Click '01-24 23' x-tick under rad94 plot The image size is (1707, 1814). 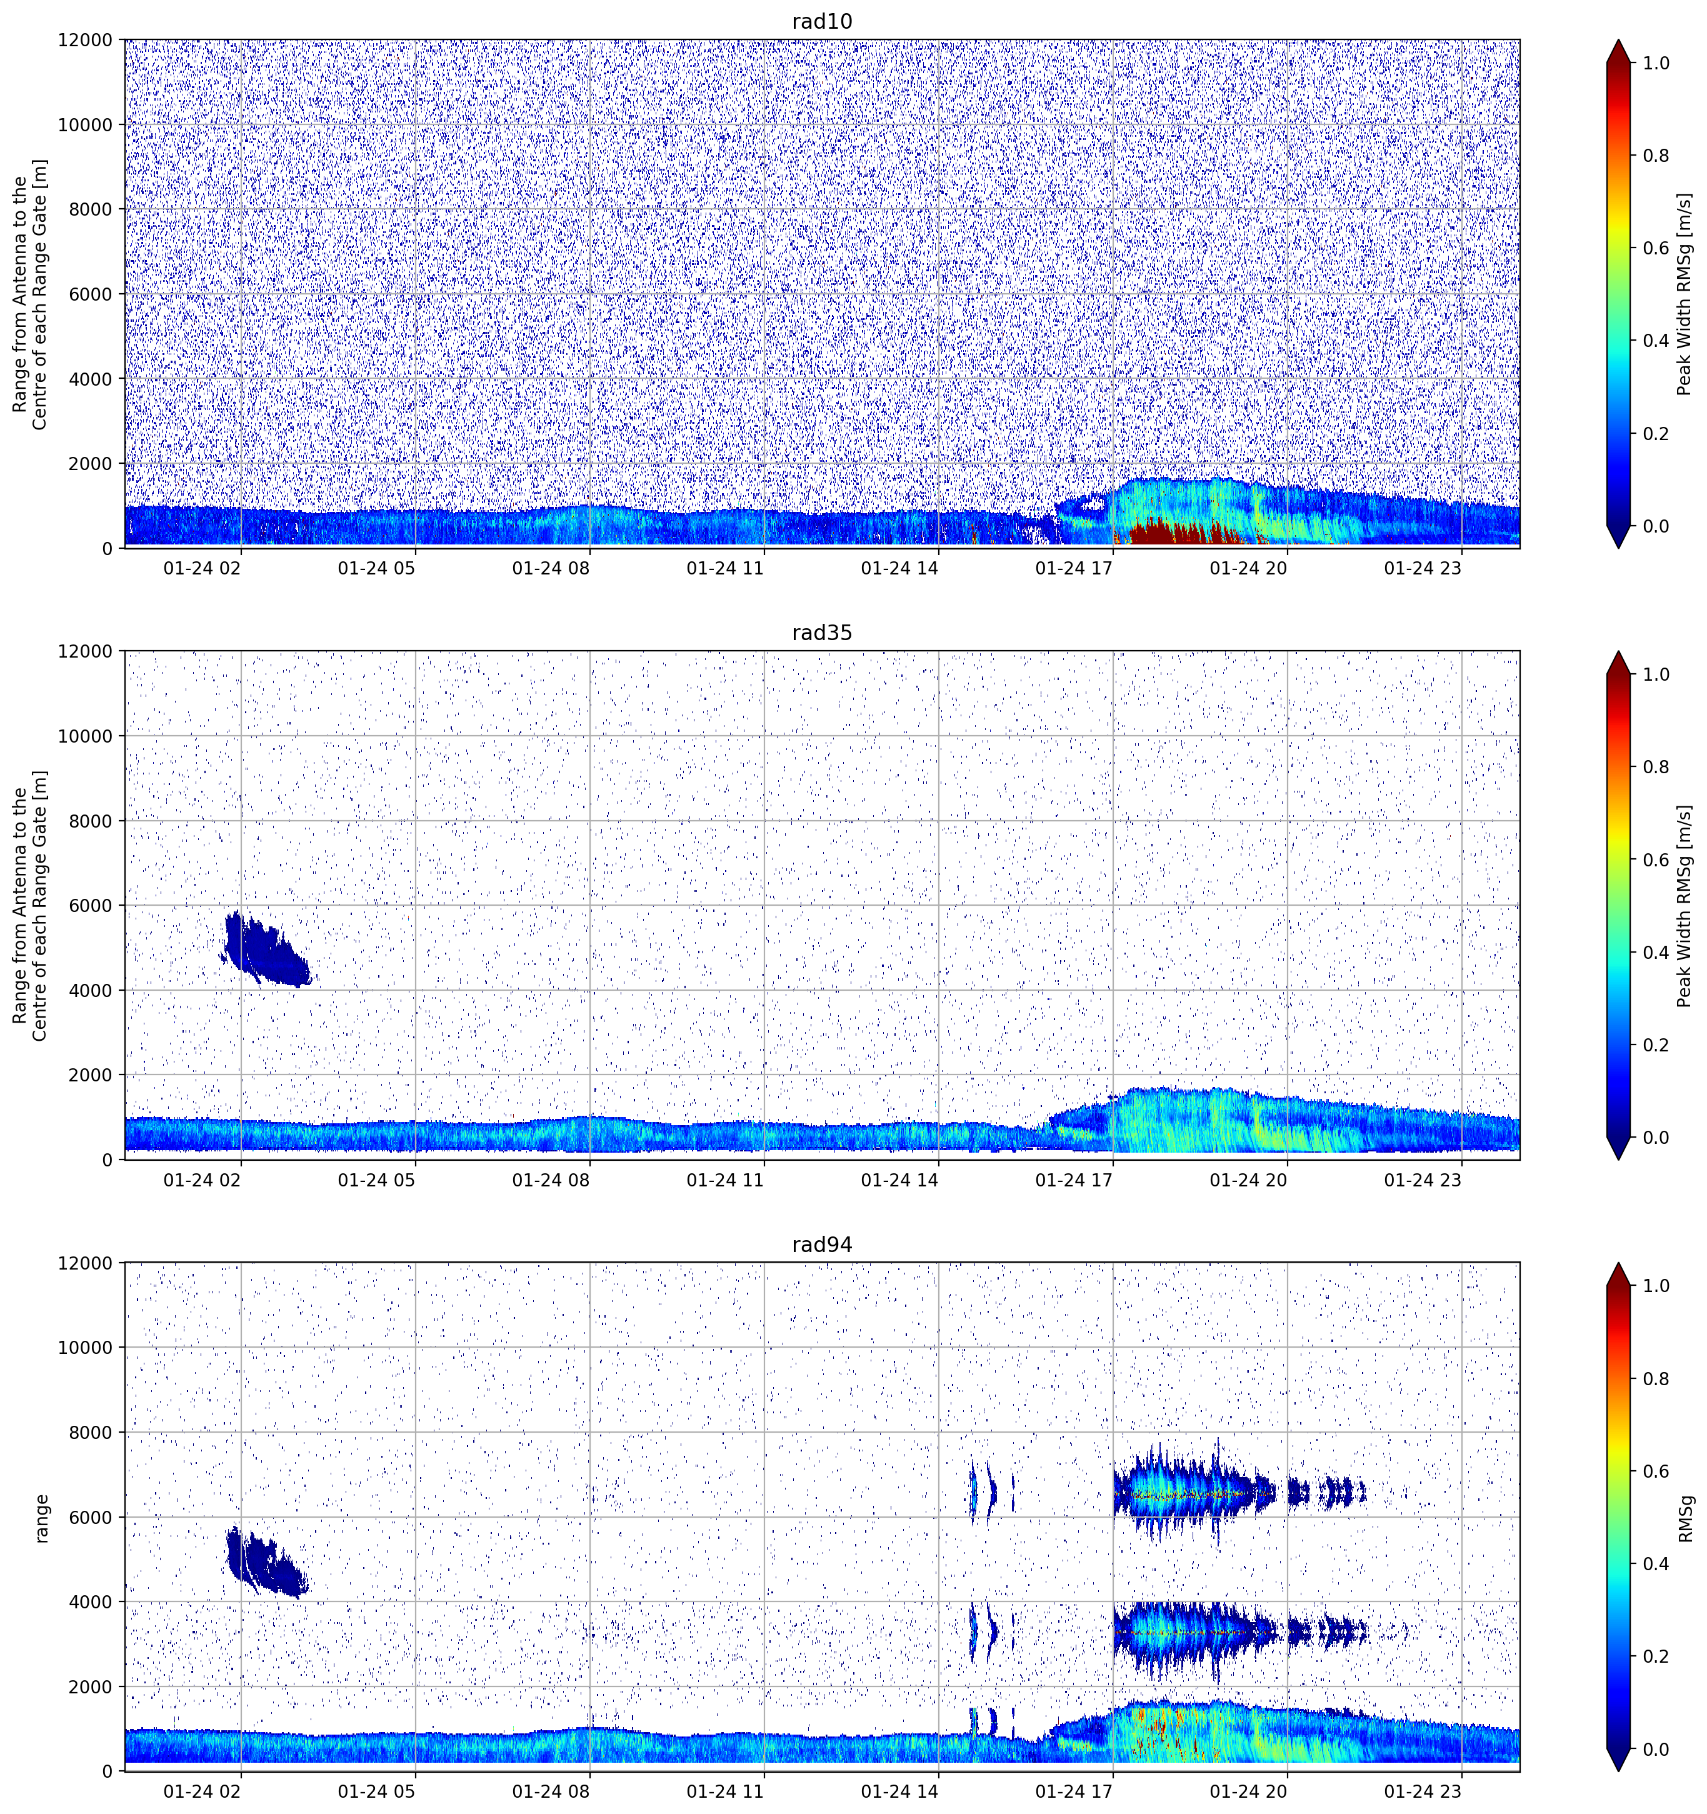pos(1423,1791)
